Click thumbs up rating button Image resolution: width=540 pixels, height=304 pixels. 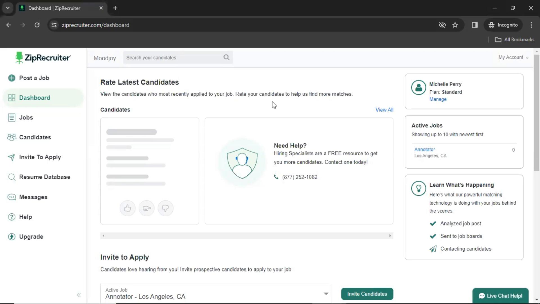(x=127, y=208)
